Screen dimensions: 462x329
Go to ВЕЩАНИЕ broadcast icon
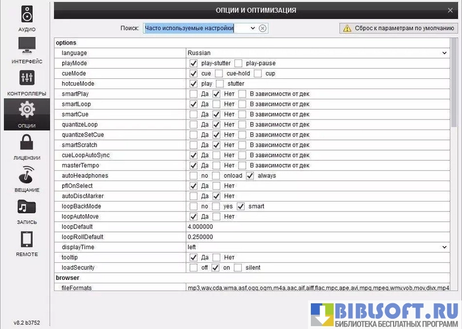[x=27, y=174]
